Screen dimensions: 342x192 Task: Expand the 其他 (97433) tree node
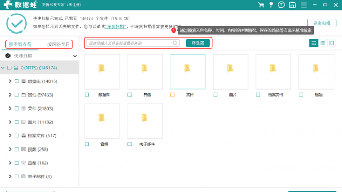click(10, 95)
